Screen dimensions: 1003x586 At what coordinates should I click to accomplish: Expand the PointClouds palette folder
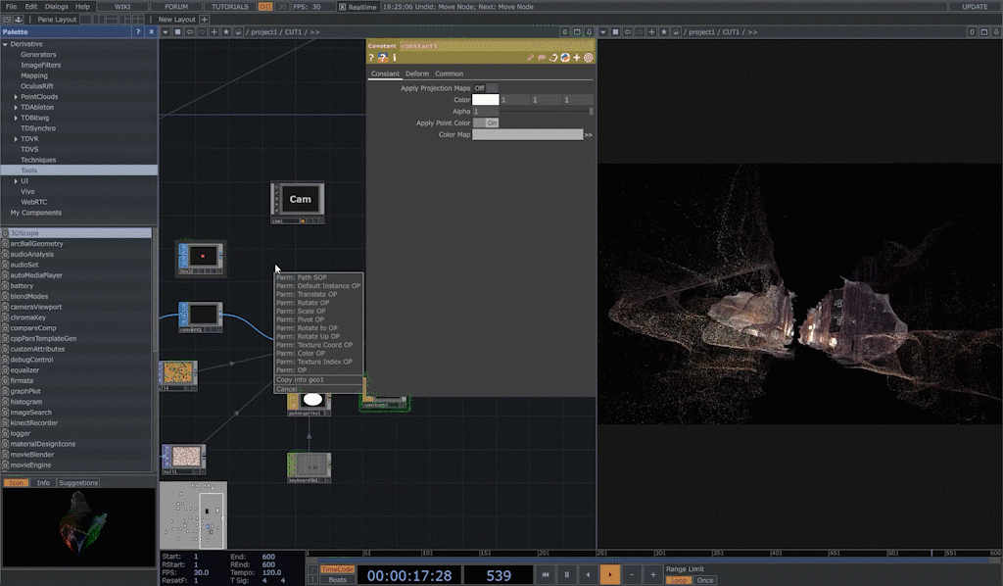[x=16, y=97]
